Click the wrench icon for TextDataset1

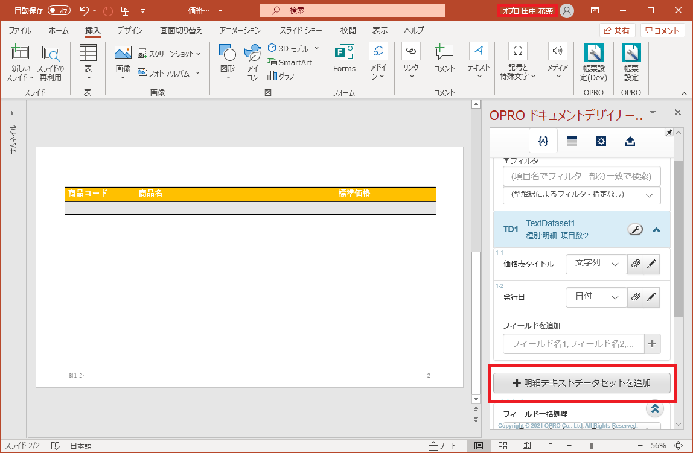tap(635, 229)
